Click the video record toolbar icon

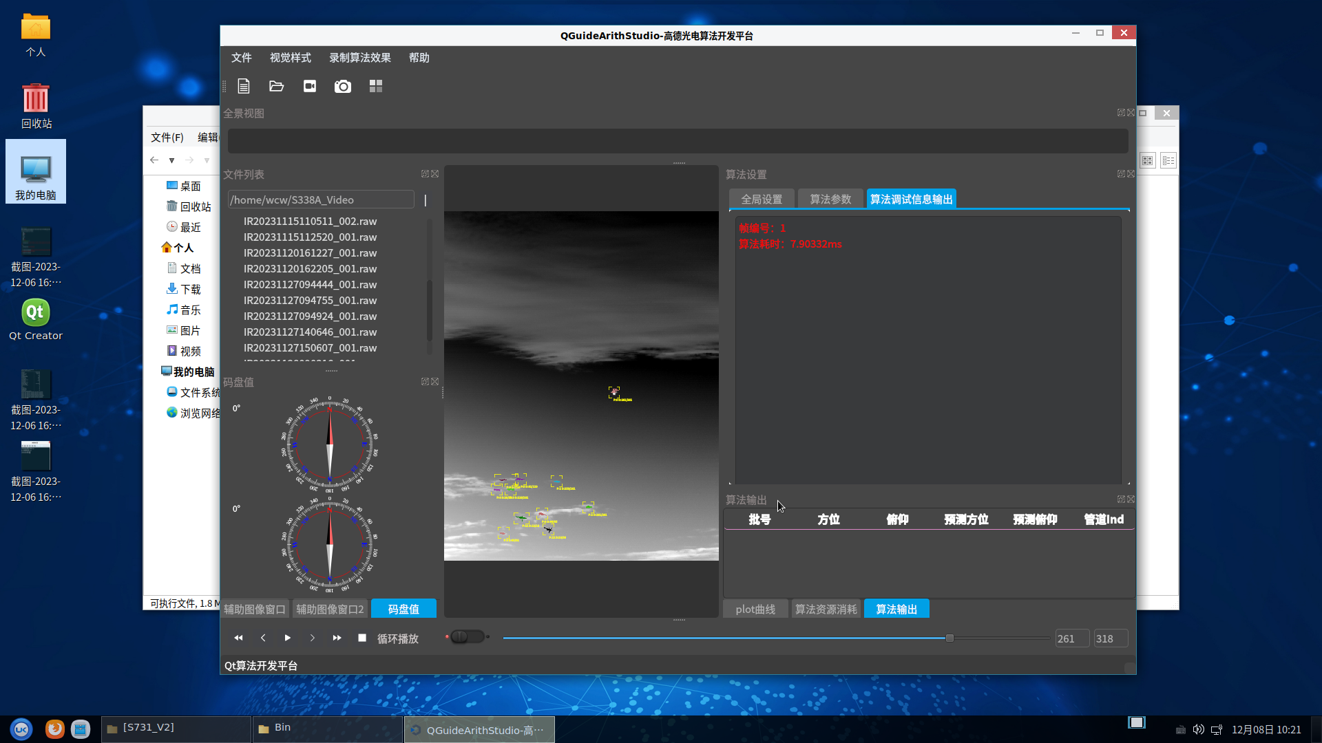coord(310,86)
